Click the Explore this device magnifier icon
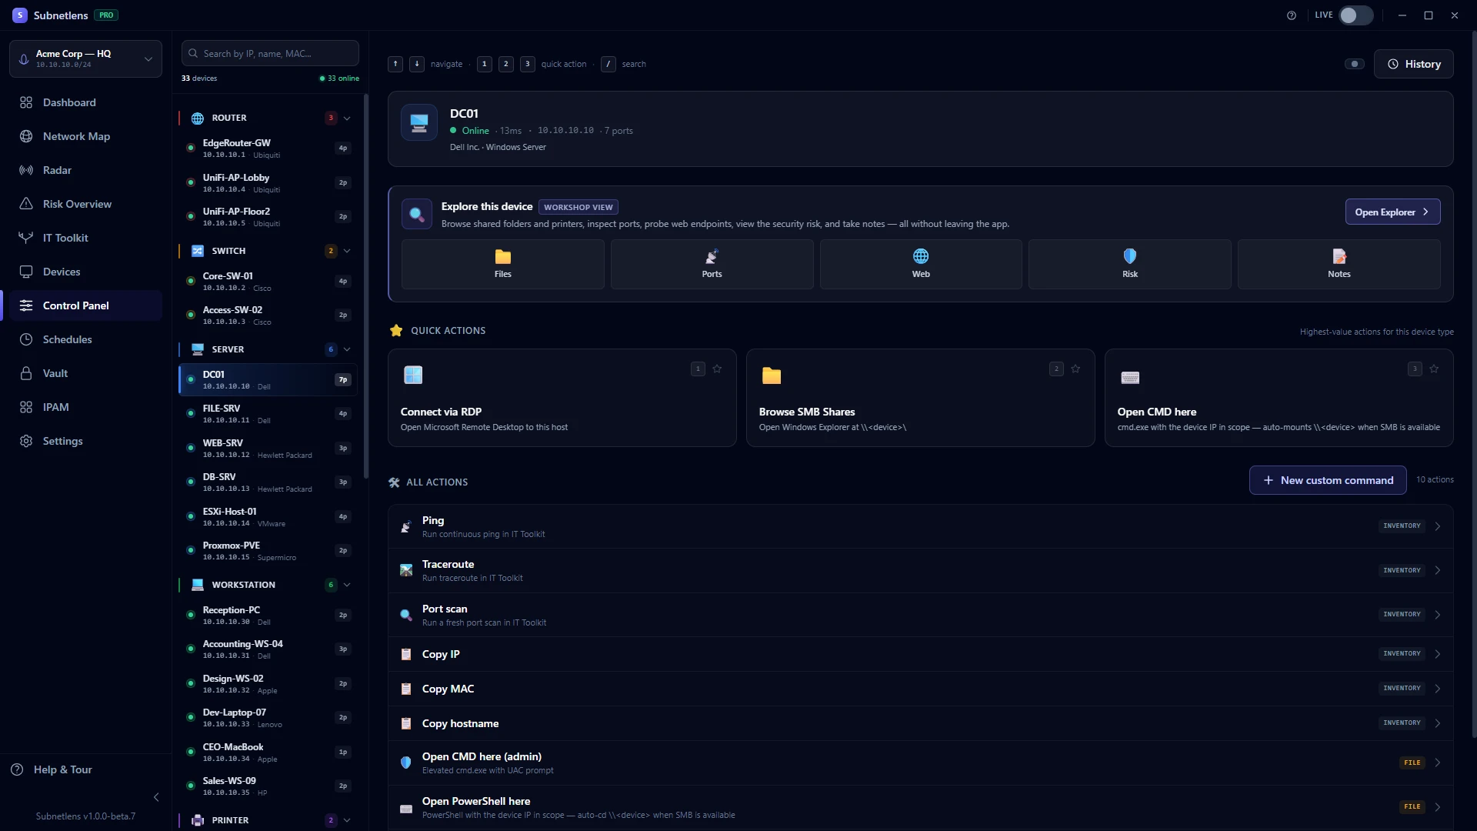The height and width of the screenshot is (831, 1477). point(417,214)
